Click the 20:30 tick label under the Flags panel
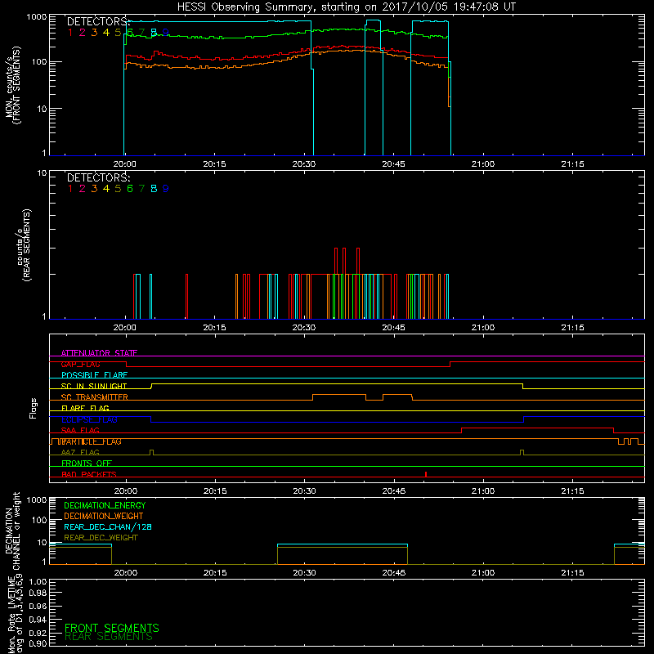The width and height of the screenshot is (654, 654). (x=304, y=491)
